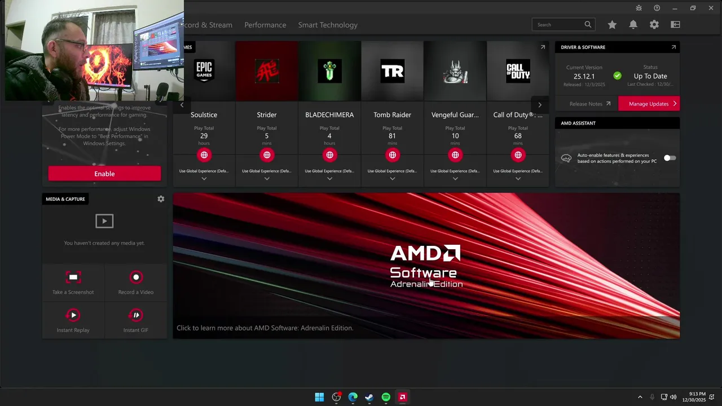Image resolution: width=722 pixels, height=406 pixels.
Task: Click Instant GIF icon
Action: pos(136,315)
